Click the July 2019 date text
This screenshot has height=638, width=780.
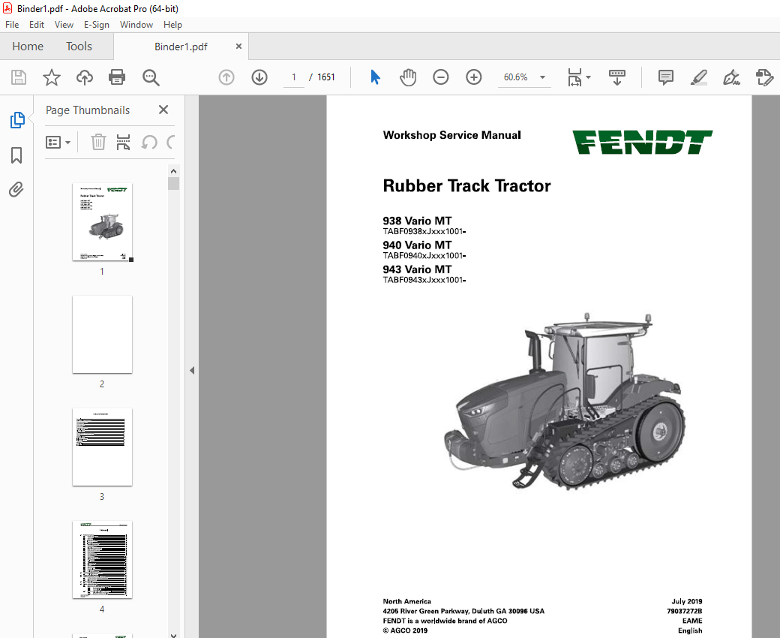tap(687, 602)
